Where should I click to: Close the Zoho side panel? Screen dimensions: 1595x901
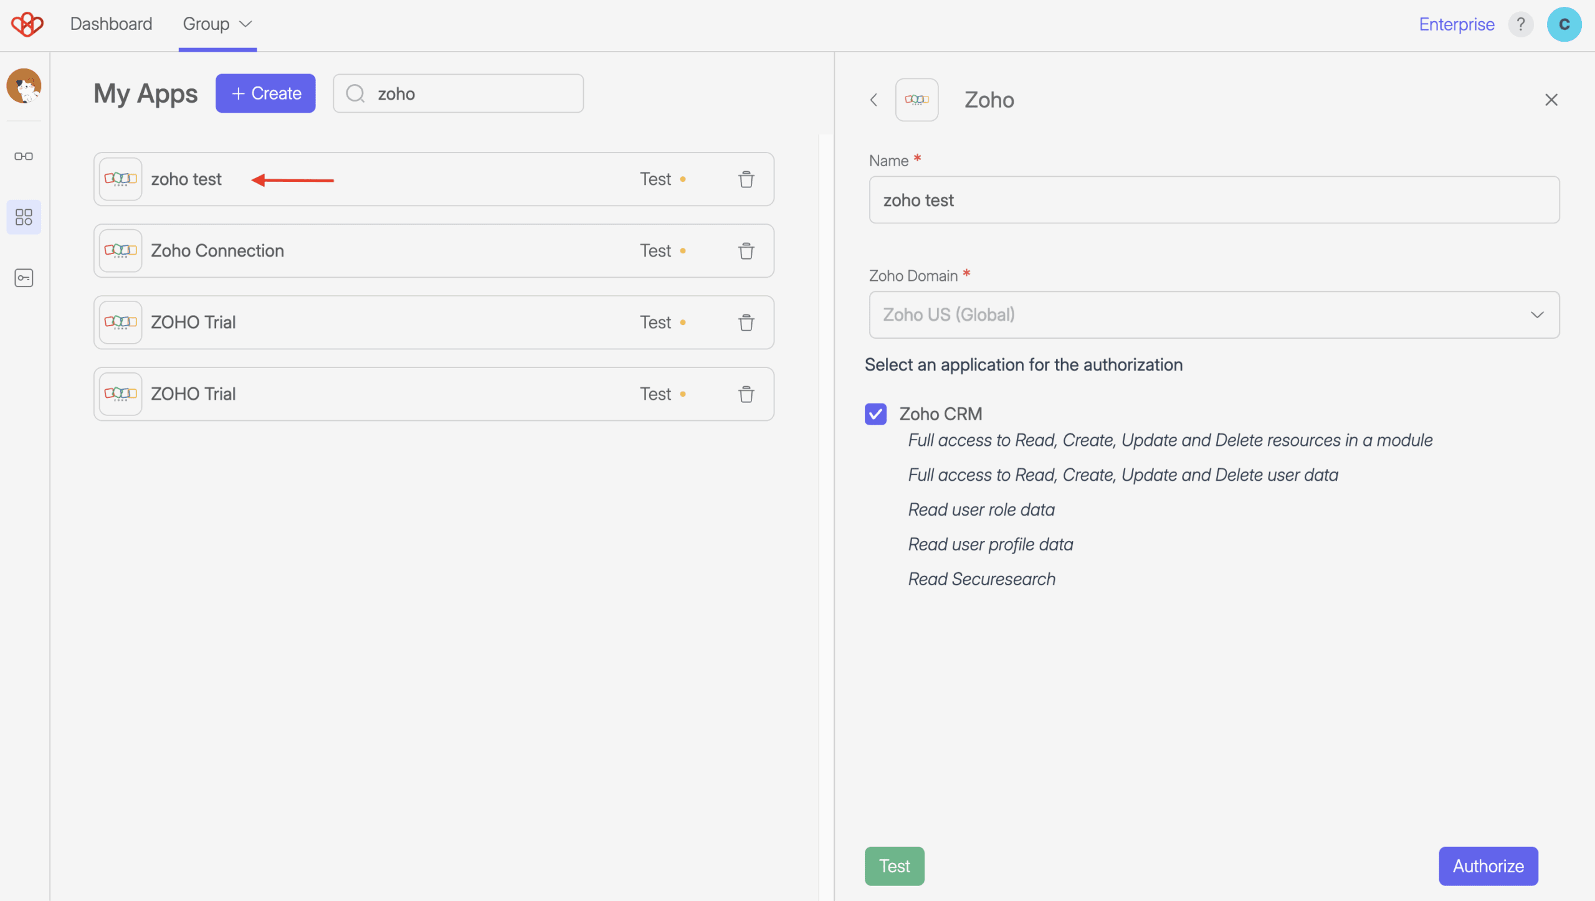coord(1551,100)
